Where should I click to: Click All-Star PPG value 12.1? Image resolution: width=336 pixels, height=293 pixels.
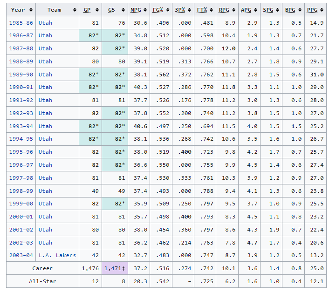(x=317, y=281)
